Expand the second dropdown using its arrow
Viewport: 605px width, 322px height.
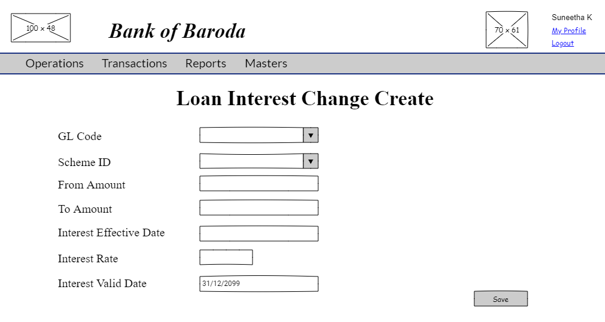310,161
